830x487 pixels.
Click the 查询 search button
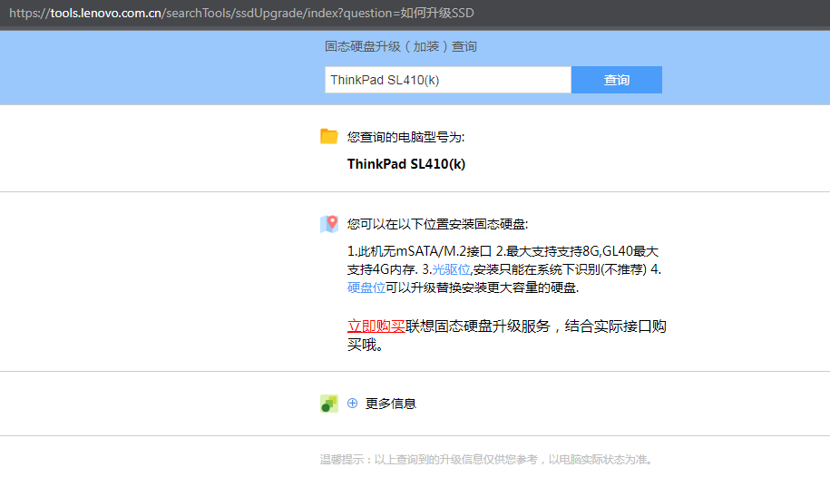616,80
